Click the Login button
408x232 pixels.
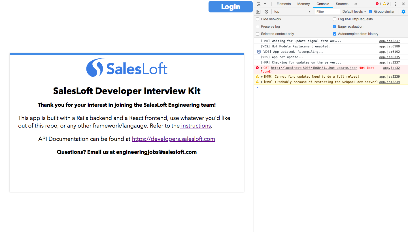coord(231,7)
